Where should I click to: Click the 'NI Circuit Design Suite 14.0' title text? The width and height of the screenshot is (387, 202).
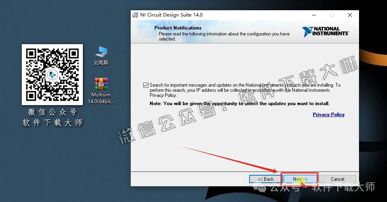click(171, 15)
